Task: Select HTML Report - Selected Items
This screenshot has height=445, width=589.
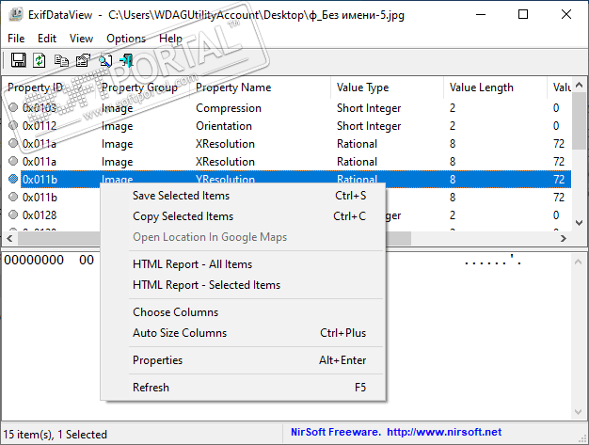Action: 243,285
